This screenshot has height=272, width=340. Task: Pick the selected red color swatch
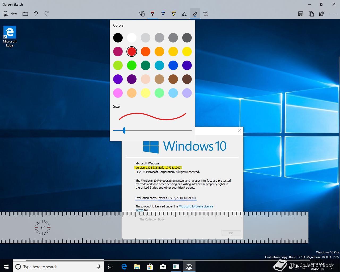132,52
